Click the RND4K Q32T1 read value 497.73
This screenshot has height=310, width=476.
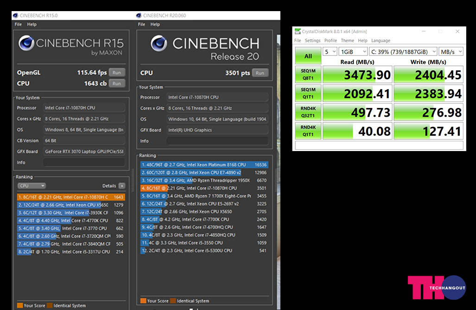[x=357, y=112]
